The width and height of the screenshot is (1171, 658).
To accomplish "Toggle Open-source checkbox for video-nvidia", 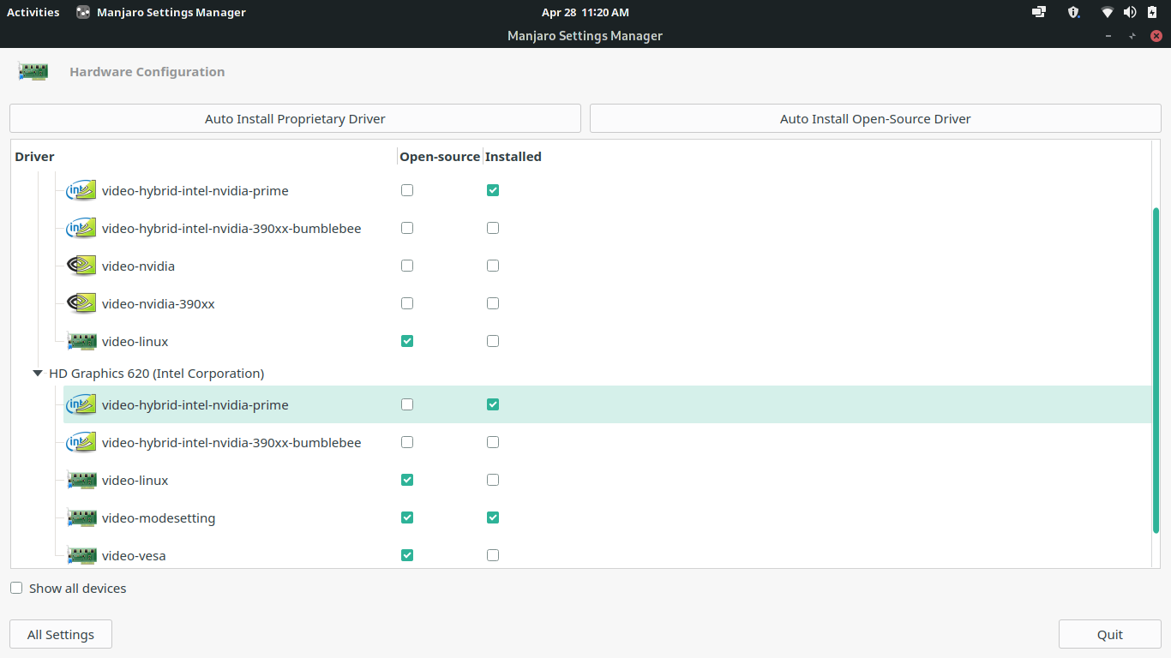I will click(x=407, y=266).
